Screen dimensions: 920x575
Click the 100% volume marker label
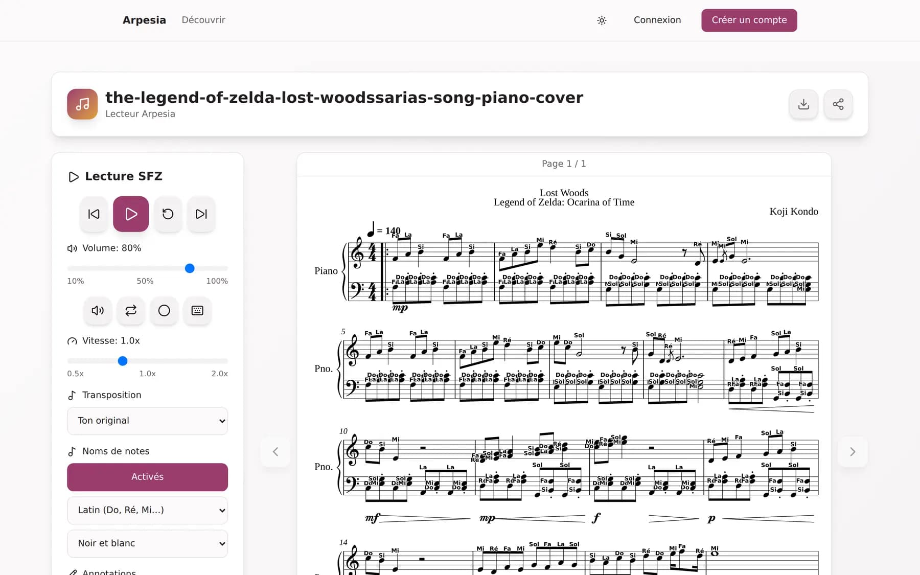pos(217,281)
